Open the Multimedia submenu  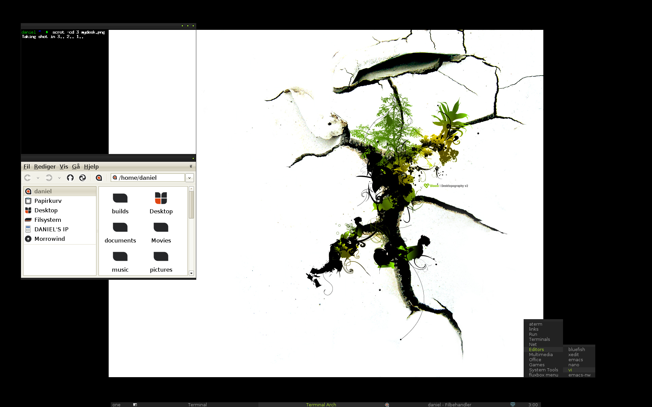pos(543,355)
